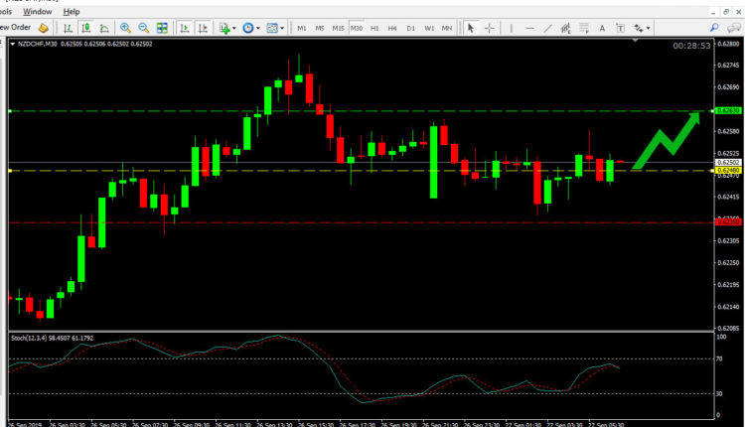745x427 pixels.
Task: Switch to line chart display
Action: click(104, 28)
